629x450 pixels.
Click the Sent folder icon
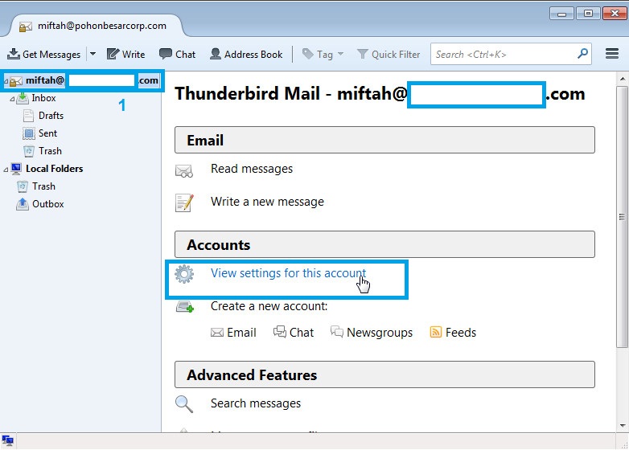(29, 133)
